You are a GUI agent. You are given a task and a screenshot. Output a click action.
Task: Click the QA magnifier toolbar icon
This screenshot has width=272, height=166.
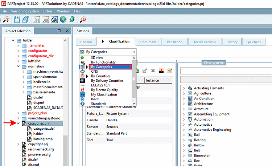[83, 19]
